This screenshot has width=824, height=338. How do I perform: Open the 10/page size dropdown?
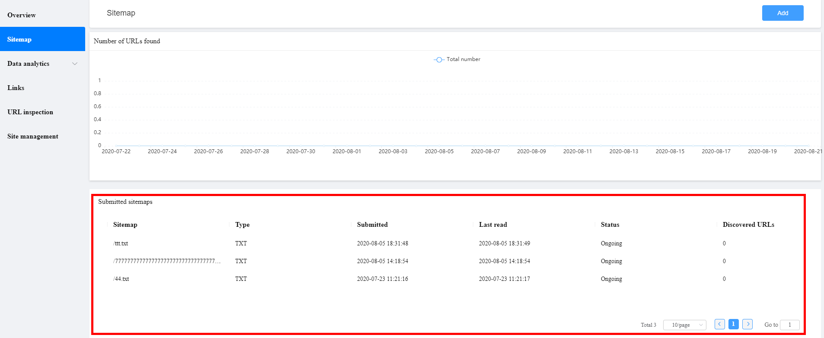(685, 325)
